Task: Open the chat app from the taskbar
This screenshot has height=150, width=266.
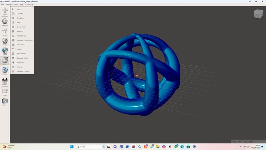Action: 115,147
